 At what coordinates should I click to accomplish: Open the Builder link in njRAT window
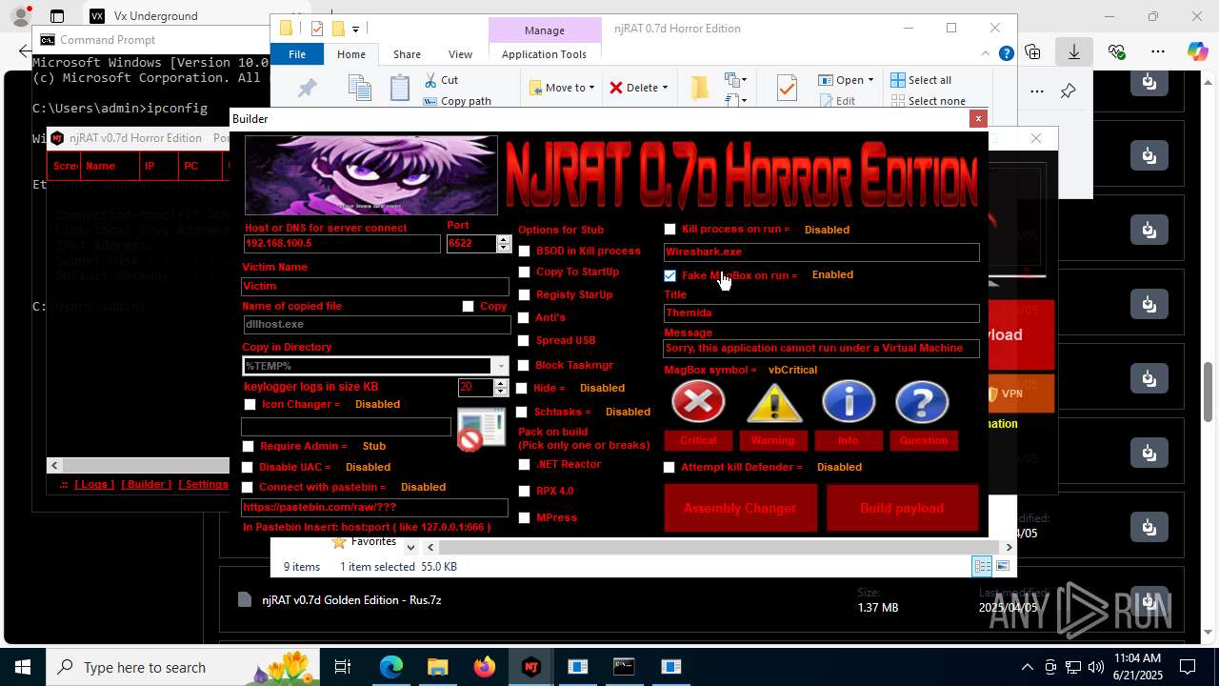coord(147,484)
